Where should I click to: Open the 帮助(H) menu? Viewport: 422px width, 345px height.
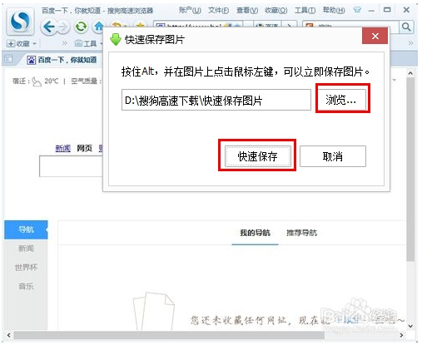334,10
